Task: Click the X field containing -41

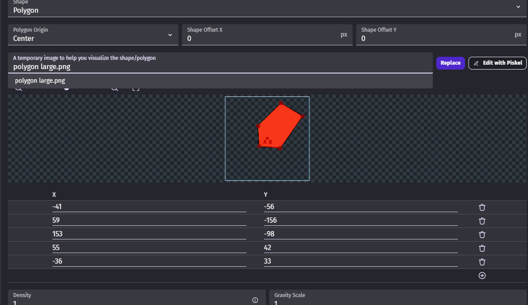Action: pos(149,207)
